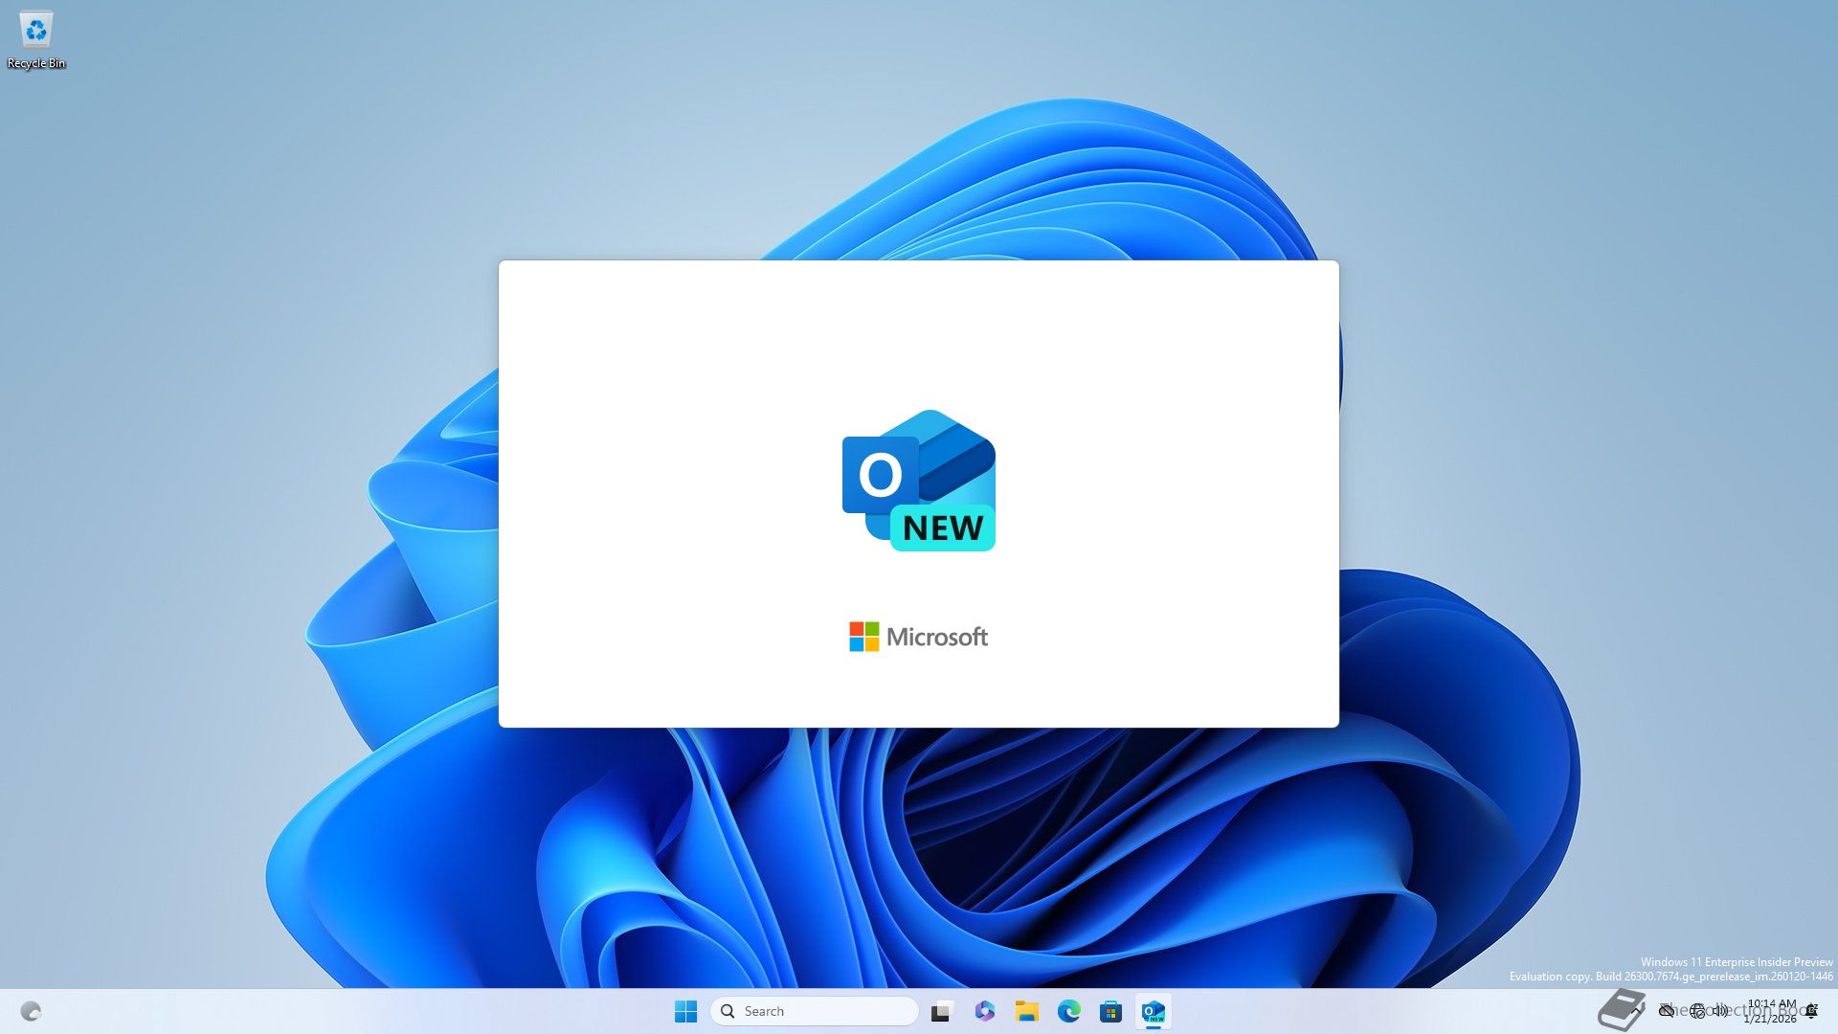Launch Microsoft Edge from the taskbar
1838x1034 pixels.
click(1068, 1011)
